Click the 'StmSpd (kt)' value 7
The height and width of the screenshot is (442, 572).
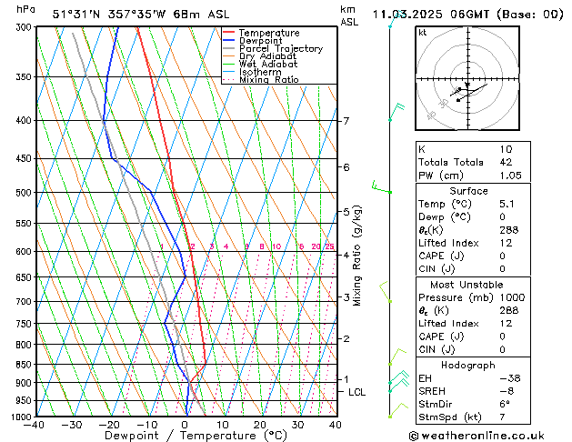pyautogui.click(x=502, y=417)
